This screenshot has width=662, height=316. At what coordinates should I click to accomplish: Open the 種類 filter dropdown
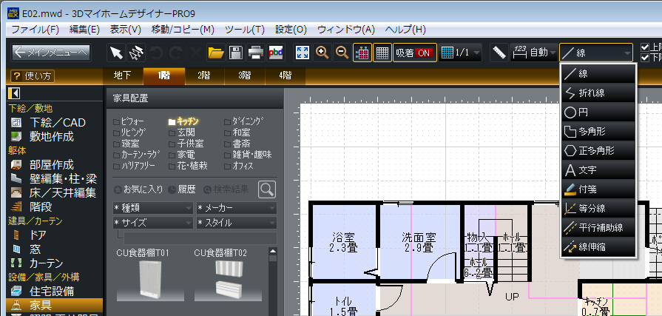152,208
